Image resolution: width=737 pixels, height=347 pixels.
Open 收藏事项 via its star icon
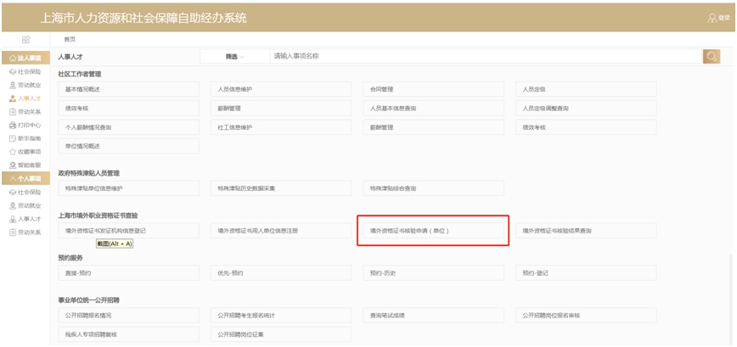click(13, 152)
